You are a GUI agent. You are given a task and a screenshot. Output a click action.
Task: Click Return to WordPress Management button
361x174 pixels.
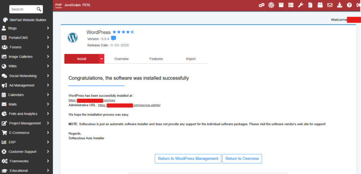pyautogui.click(x=188, y=159)
